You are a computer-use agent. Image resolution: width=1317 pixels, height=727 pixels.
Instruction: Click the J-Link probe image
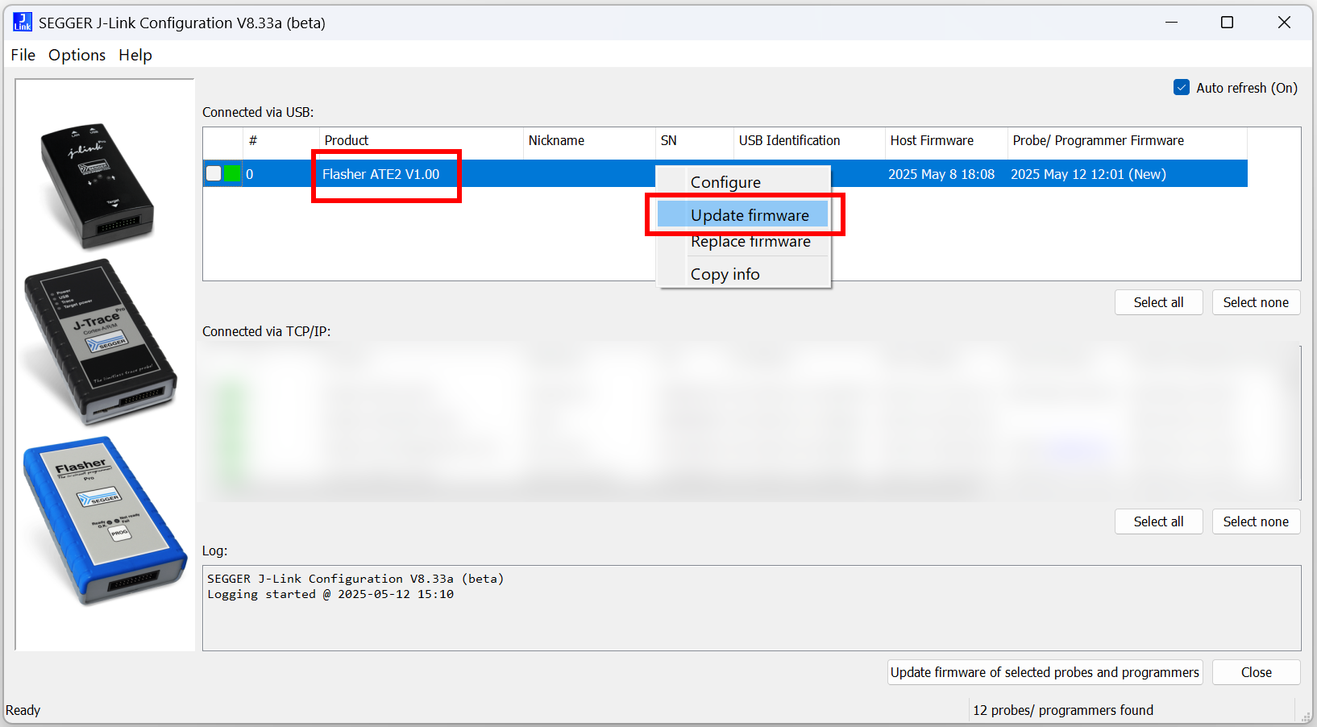coord(98,186)
